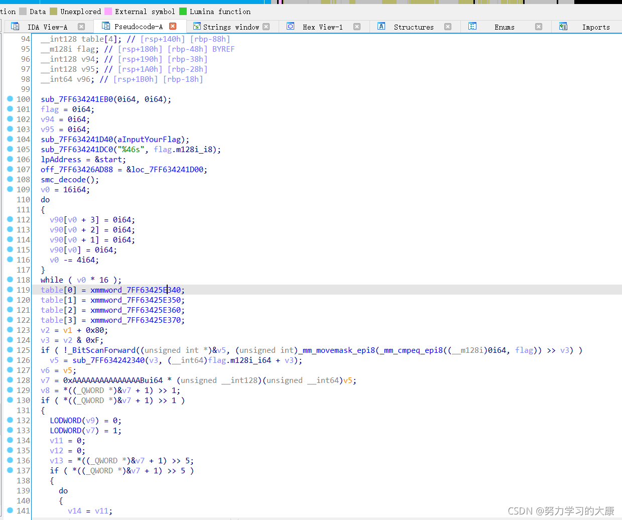Click the Structures tab icon
622x520 pixels.
tap(382, 26)
